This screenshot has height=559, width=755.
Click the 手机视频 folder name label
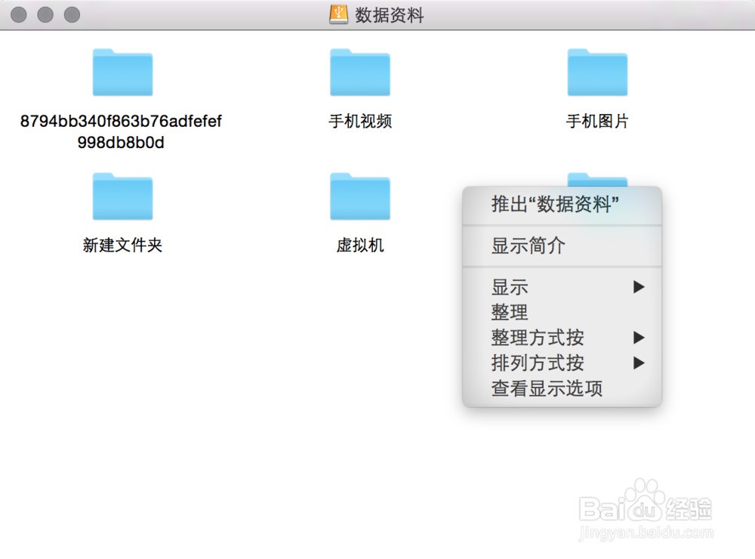click(x=360, y=121)
